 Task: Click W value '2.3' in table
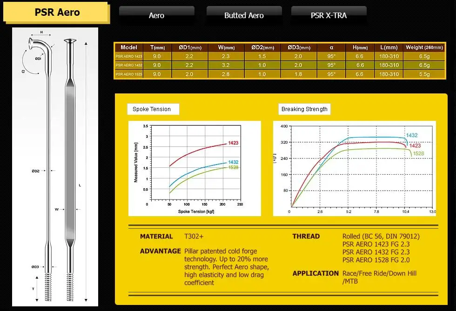[226, 56]
